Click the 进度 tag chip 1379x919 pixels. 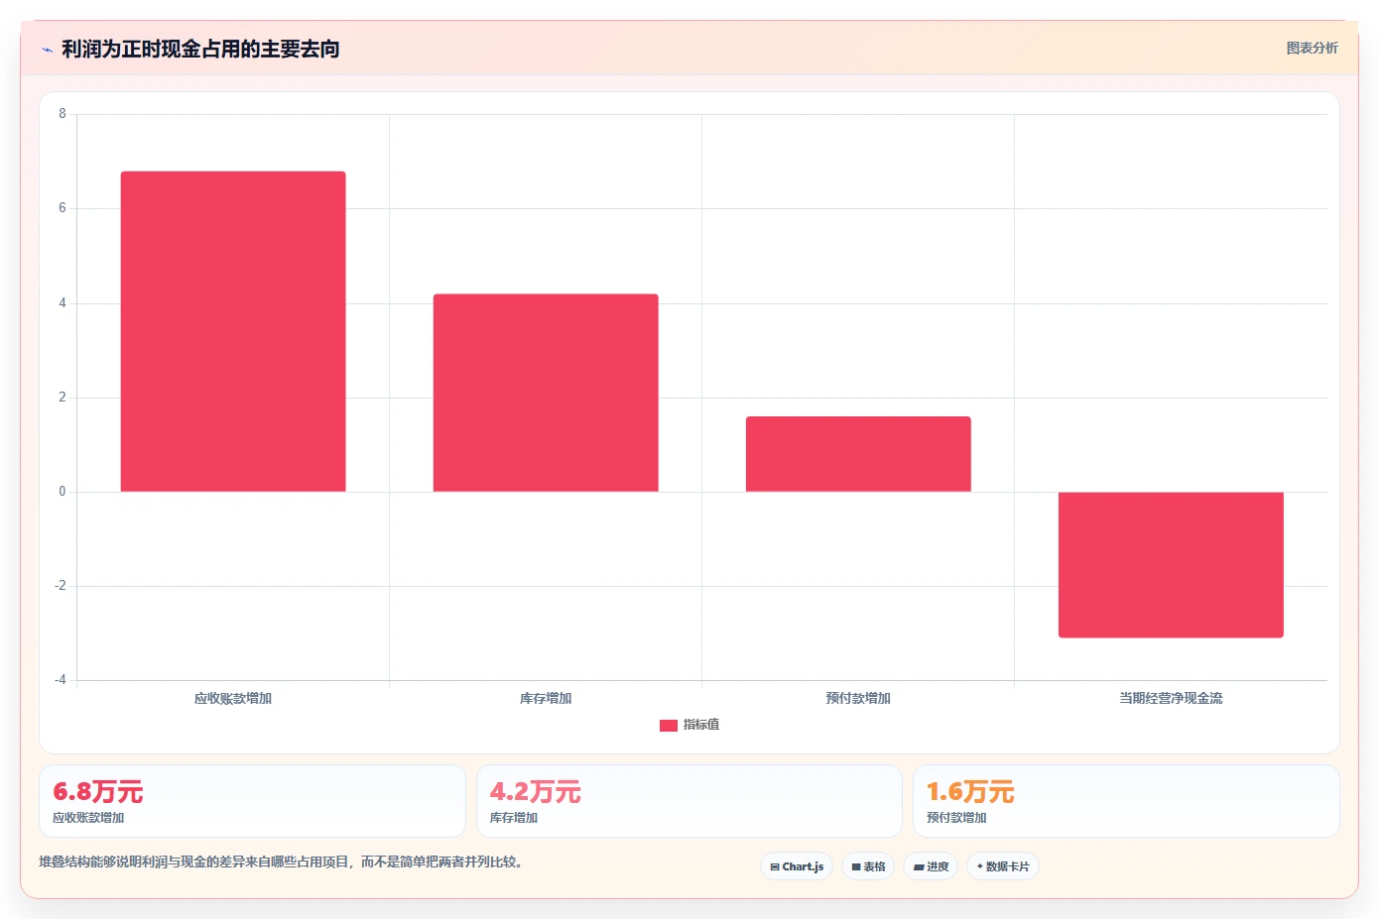tap(931, 866)
